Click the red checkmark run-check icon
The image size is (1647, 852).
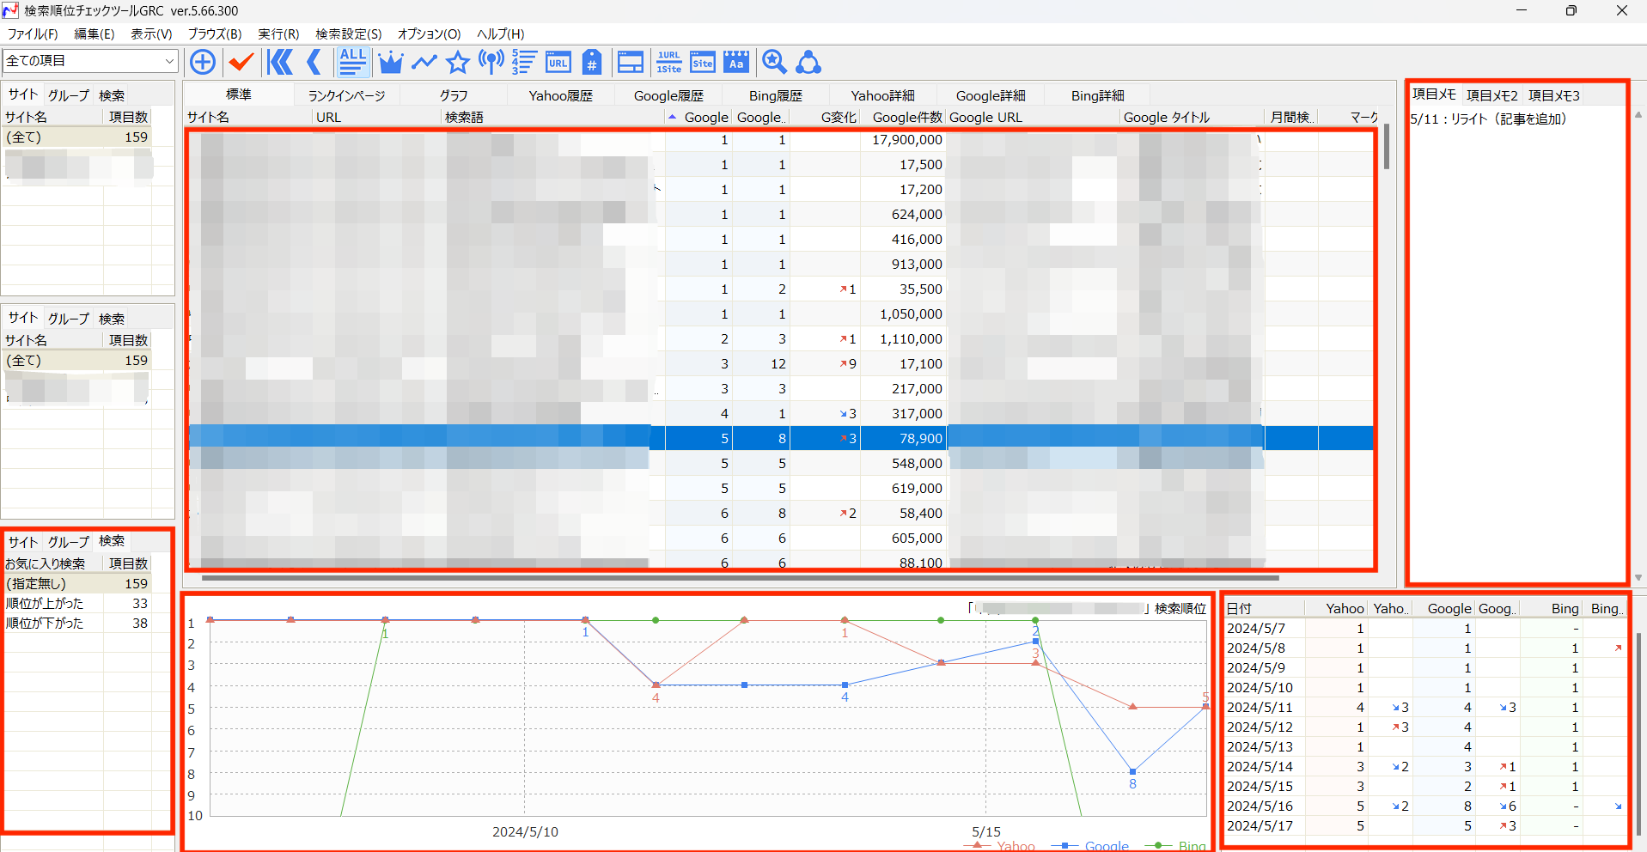point(241,62)
